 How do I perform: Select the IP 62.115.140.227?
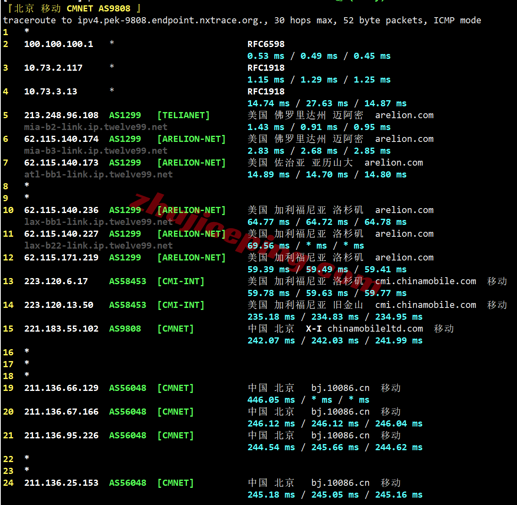click(x=61, y=234)
